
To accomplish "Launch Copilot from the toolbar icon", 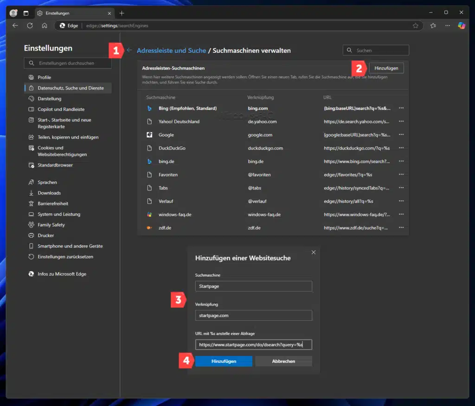I will [462, 26].
